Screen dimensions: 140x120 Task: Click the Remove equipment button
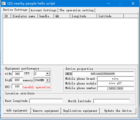click(46, 111)
